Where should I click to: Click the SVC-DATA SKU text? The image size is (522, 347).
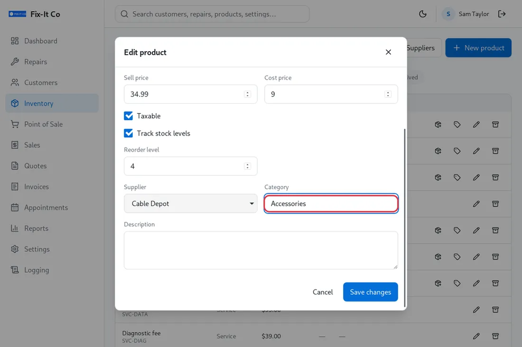click(135, 314)
